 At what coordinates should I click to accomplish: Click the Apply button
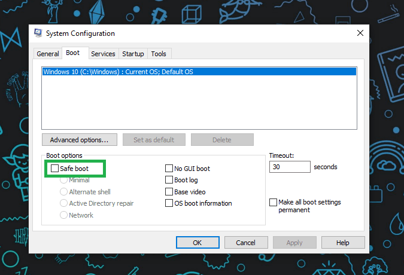pos(294,243)
